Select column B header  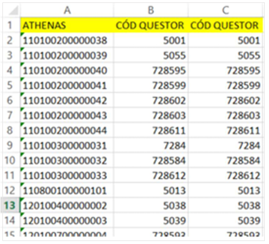click(151, 10)
